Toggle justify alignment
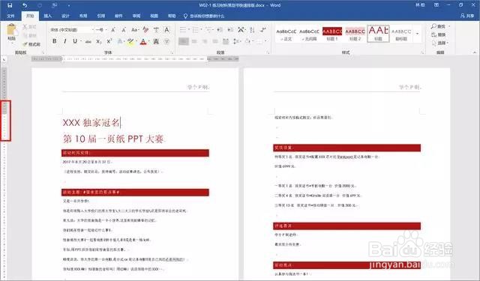480x281 pixels. (x=215, y=41)
